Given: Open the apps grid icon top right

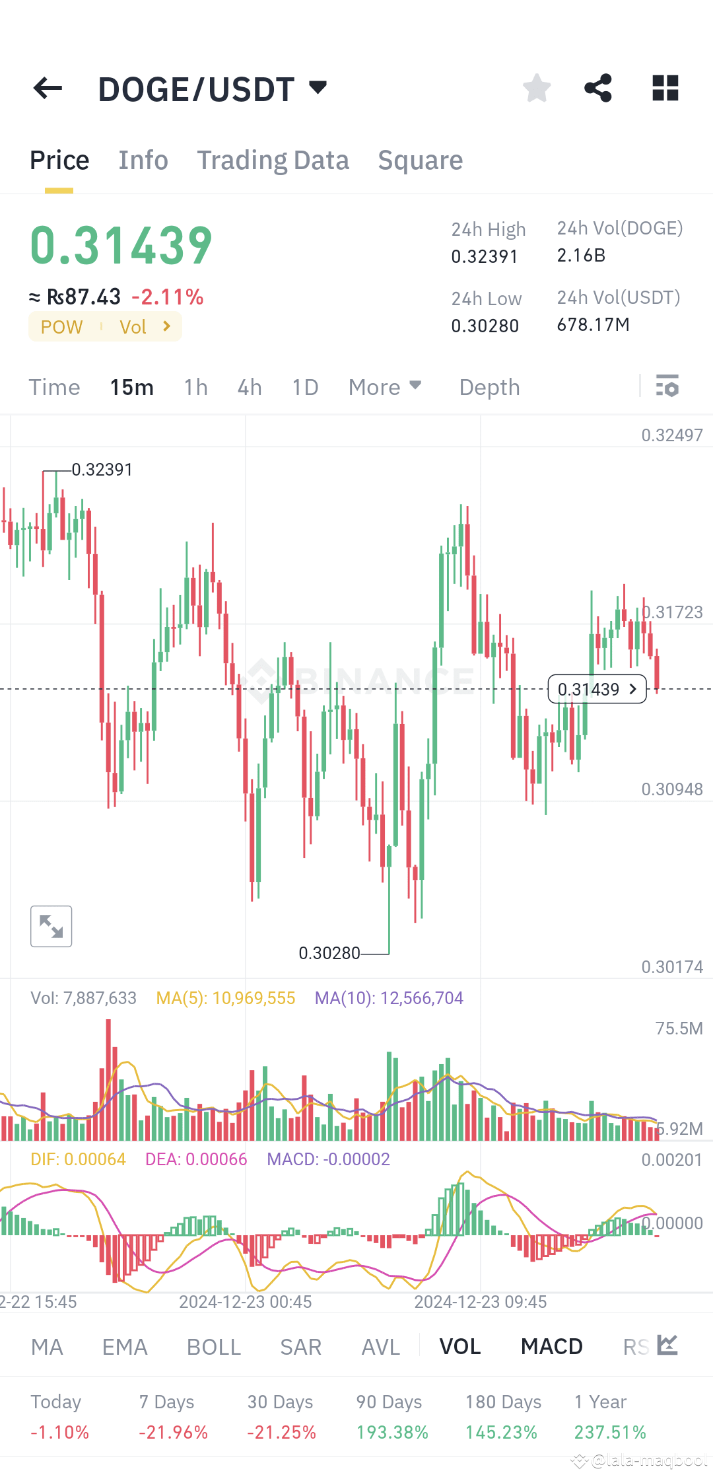Looking at the screenshot, I should click(664, 88).
